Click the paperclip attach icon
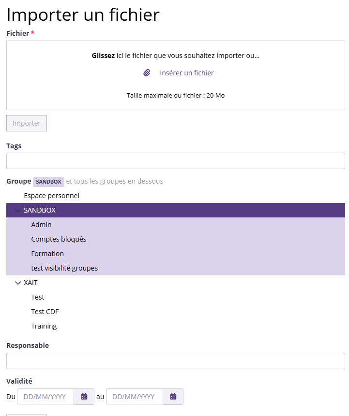Image resolution: width=349 pixels, height=416 pixels. [147, 72]
